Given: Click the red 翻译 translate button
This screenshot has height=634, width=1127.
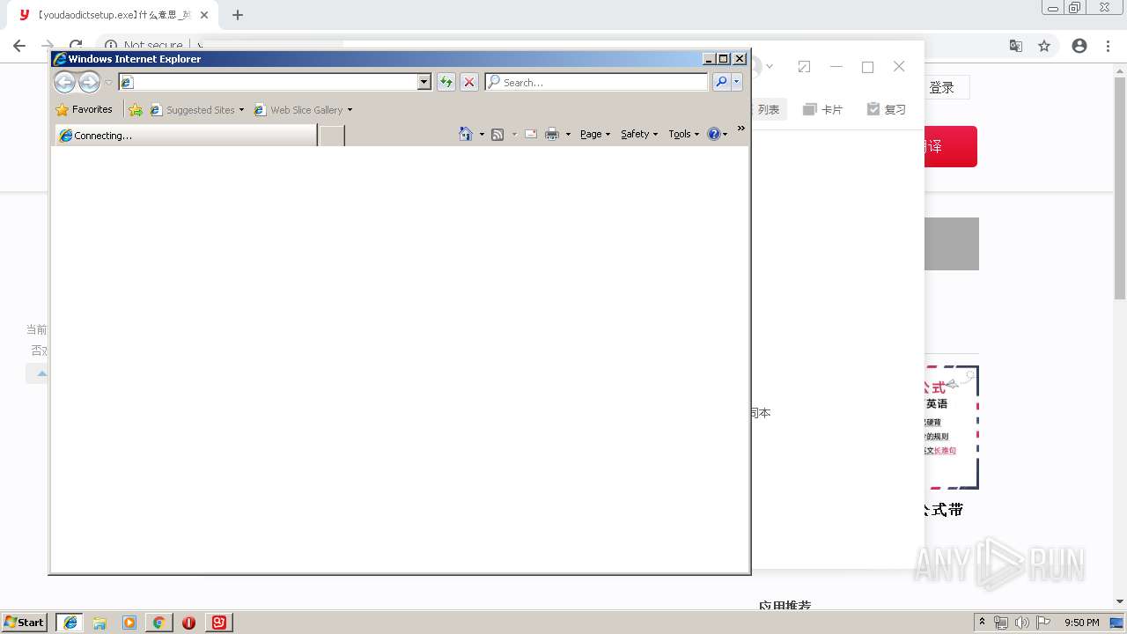Looking at the screenshot, I should [x=950, y=146].
